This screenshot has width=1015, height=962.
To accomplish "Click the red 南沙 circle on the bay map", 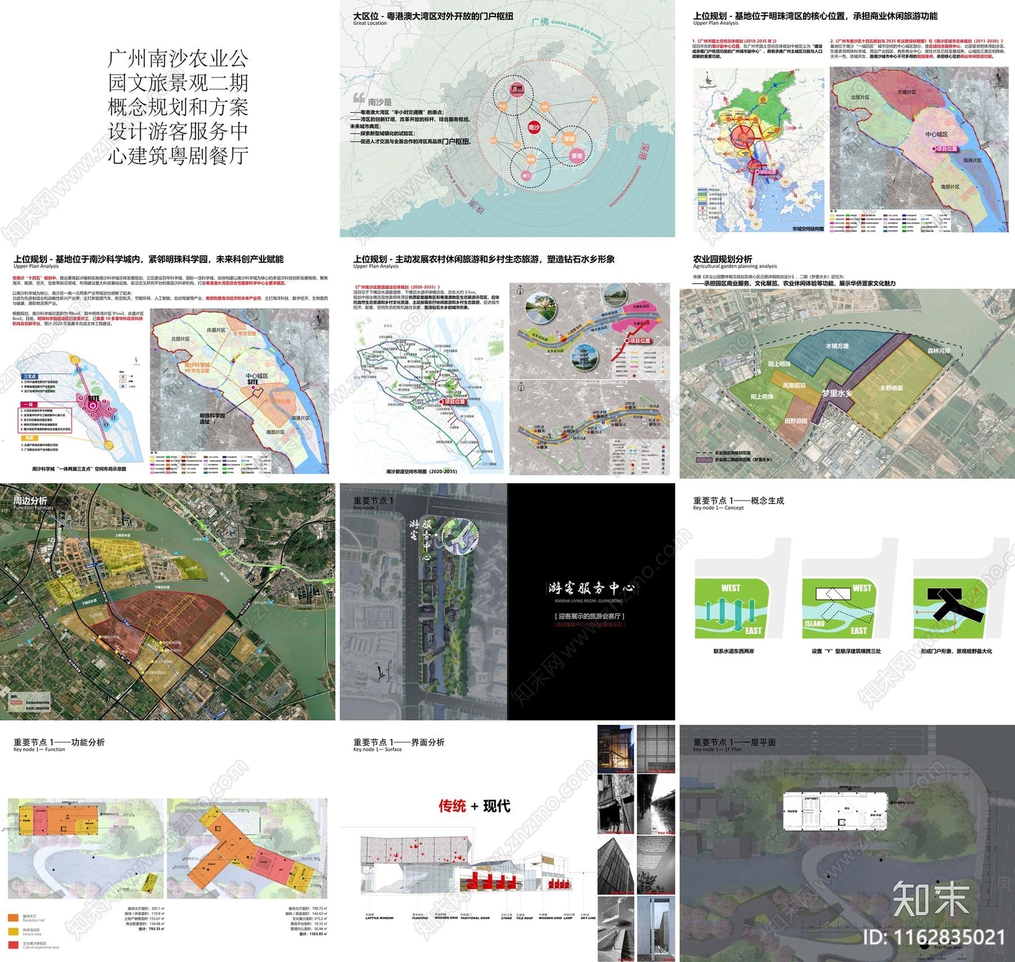I will click(534, 127).
